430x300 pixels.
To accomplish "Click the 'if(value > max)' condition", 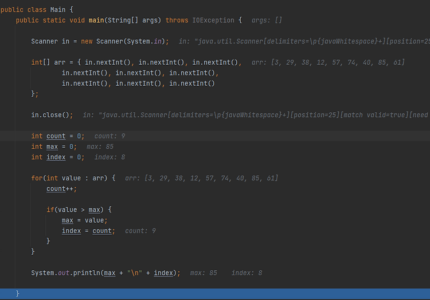I will point(75,210).
